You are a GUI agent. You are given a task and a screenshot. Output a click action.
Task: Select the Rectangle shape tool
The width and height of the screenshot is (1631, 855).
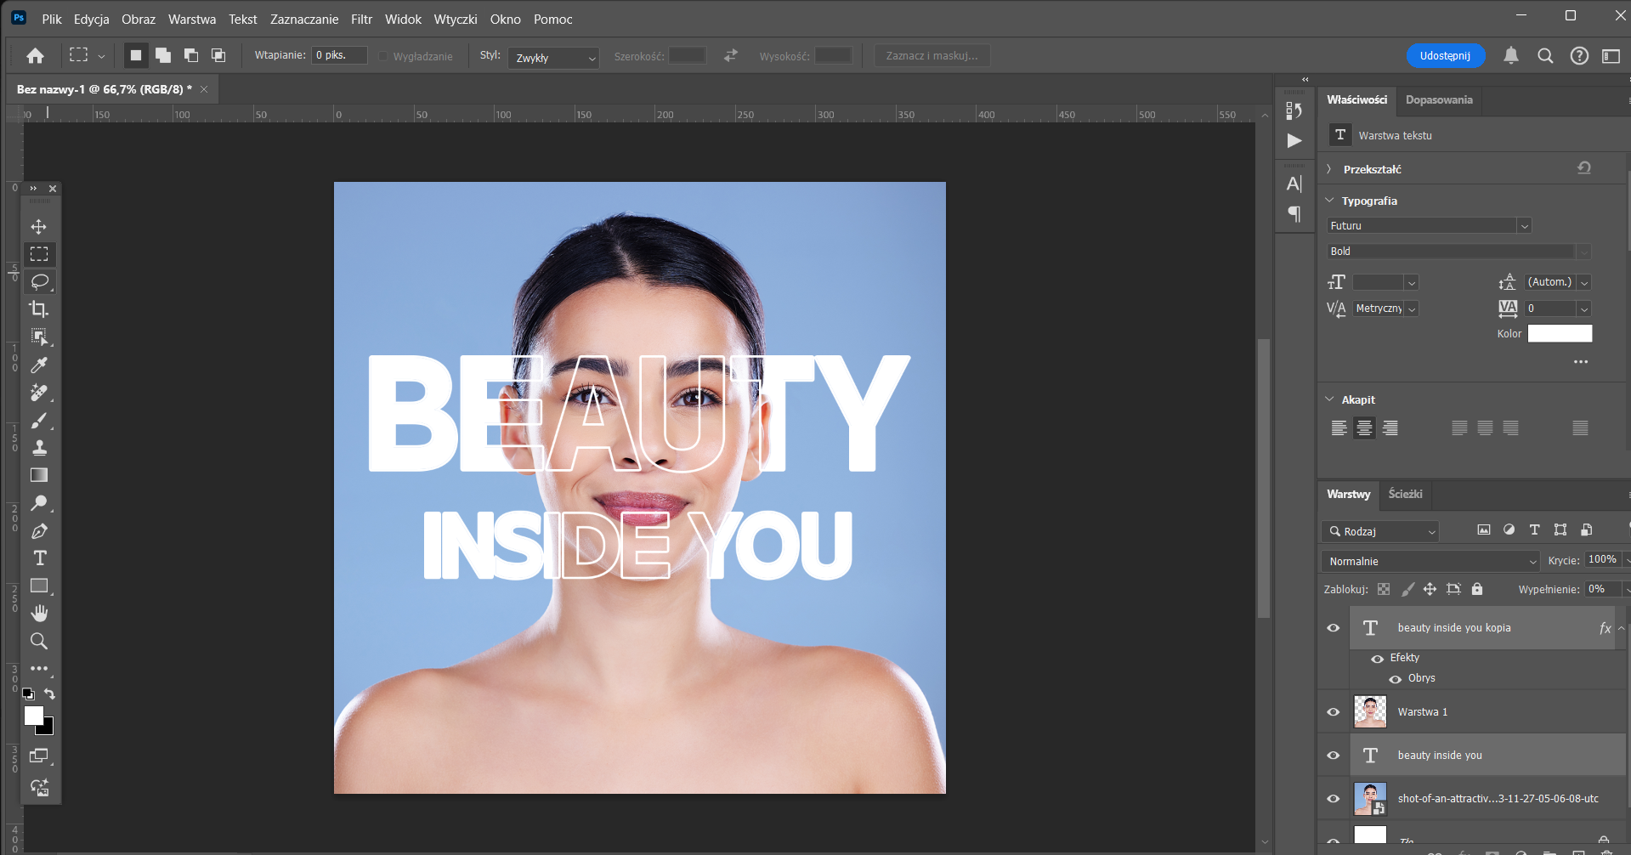(39, 586)
